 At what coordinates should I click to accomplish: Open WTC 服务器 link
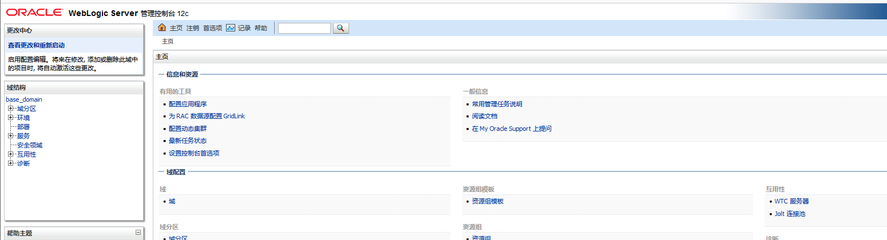pyautogui.click(x=792, y=201)
